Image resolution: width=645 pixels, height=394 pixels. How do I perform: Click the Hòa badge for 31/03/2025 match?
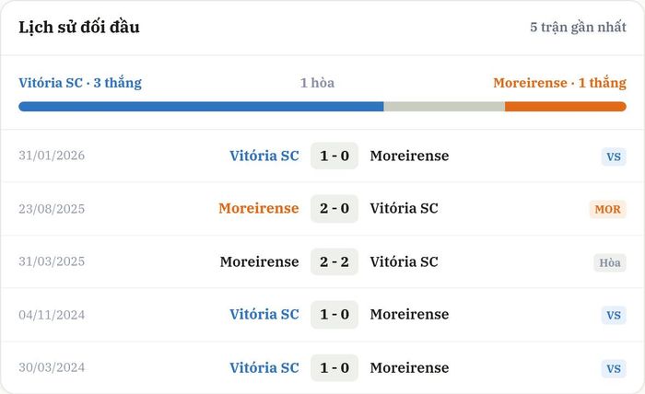[610, 262]
